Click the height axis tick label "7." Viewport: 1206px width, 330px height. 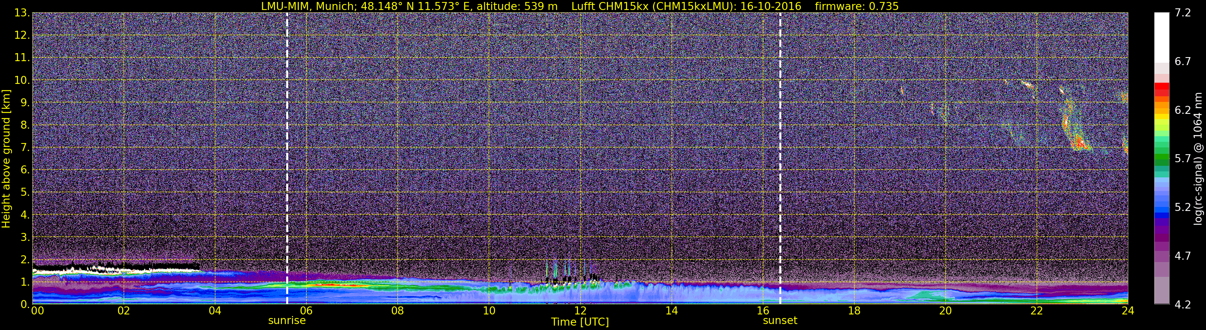[x=25, y=148]
